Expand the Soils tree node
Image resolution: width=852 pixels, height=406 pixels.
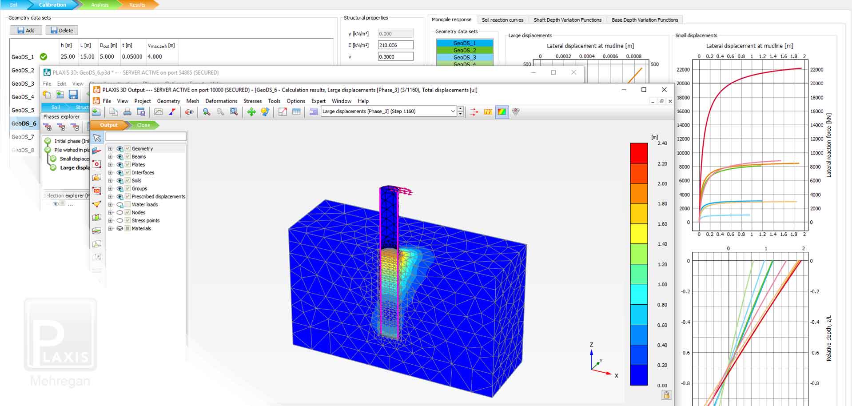110,180
